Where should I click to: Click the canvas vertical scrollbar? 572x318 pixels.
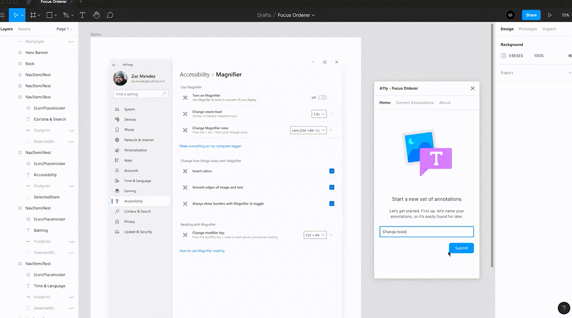point(492,146)
